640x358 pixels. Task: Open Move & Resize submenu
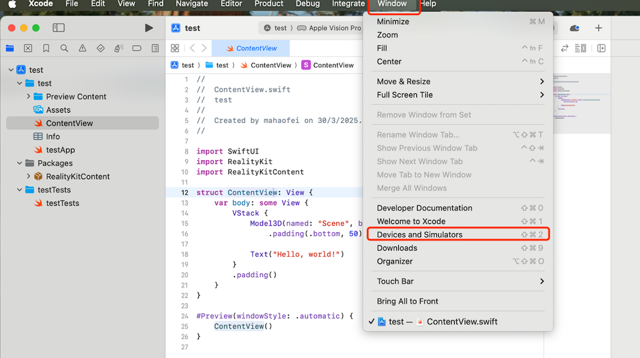458,82
